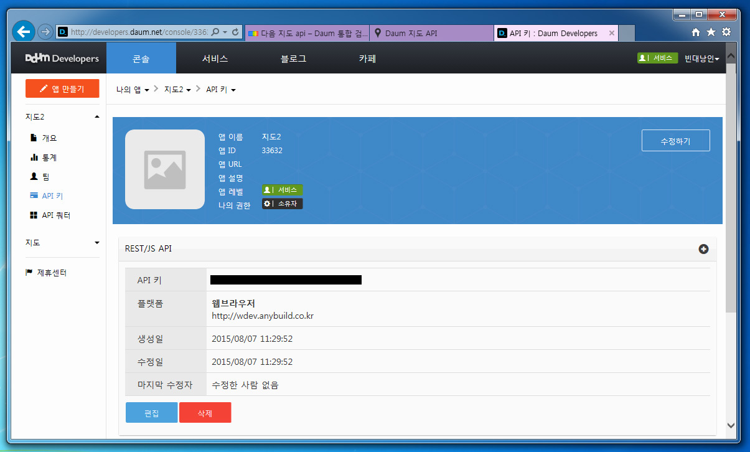Screen dimensions: 750x452
Task: Click the plus icon on REST/JS API panel
Action: tap(704, 249)
